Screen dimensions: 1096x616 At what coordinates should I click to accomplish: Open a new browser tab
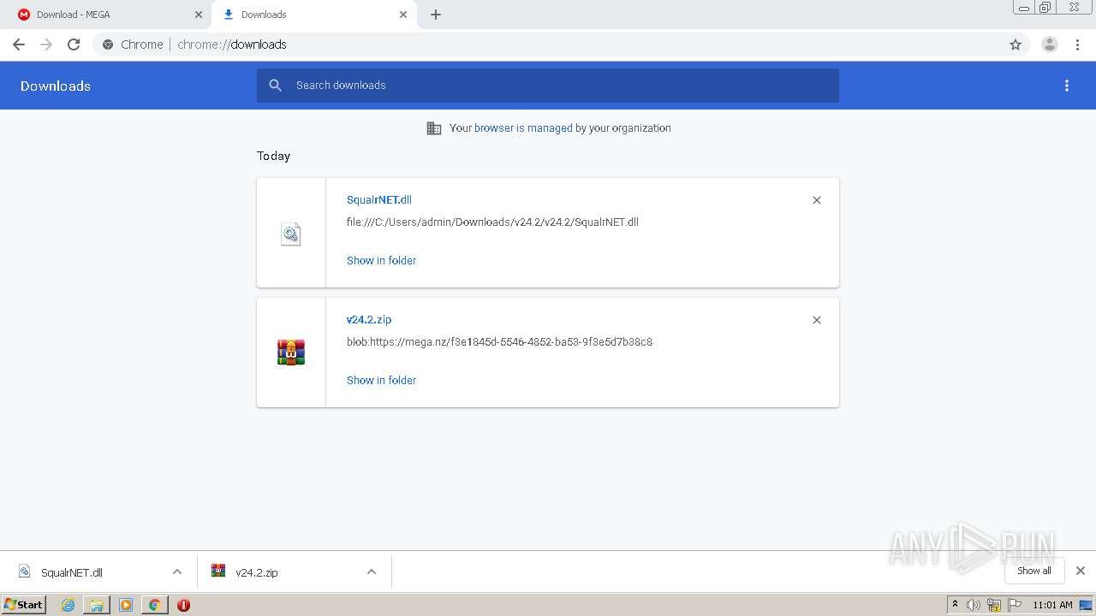pos(436,15)
